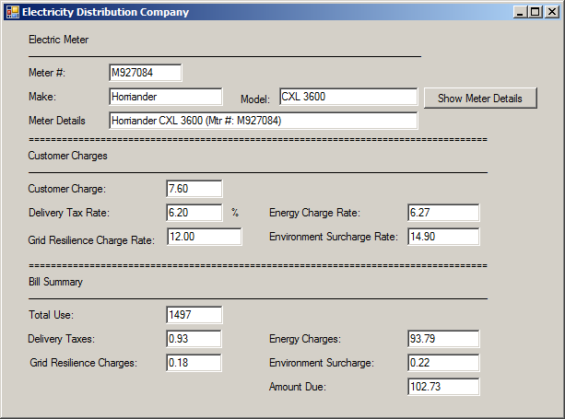Click the Show Meter Details button
Image resolution: width=565 pixels, height=419 pixels.
point(480,98)
